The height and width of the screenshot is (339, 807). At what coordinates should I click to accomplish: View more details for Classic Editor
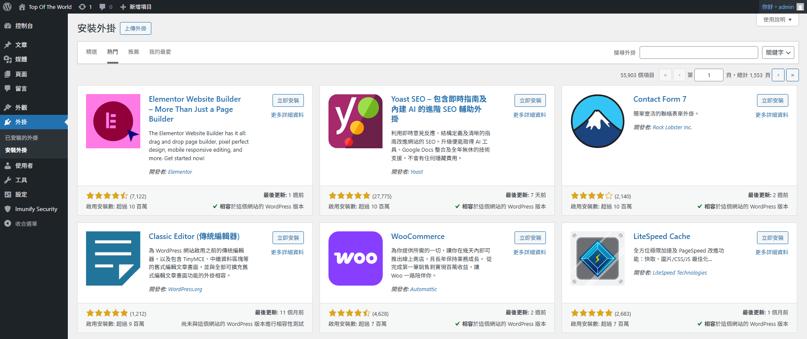point(287,252)
